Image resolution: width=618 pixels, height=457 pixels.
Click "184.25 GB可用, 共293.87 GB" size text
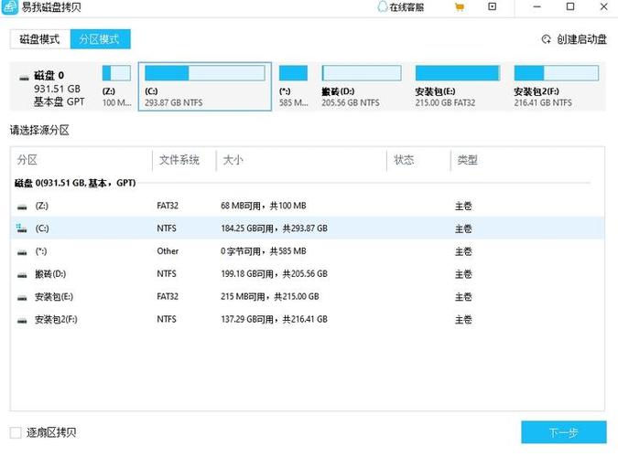tap(274, 228)
